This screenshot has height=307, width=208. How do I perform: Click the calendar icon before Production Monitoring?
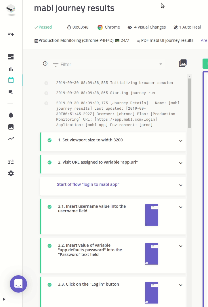36,41
